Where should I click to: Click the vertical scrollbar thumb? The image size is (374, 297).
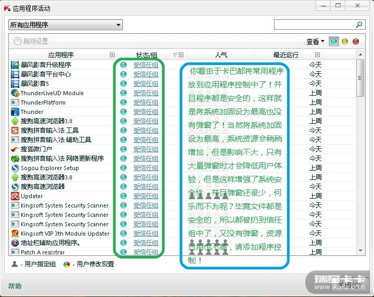tap(360, 78)
